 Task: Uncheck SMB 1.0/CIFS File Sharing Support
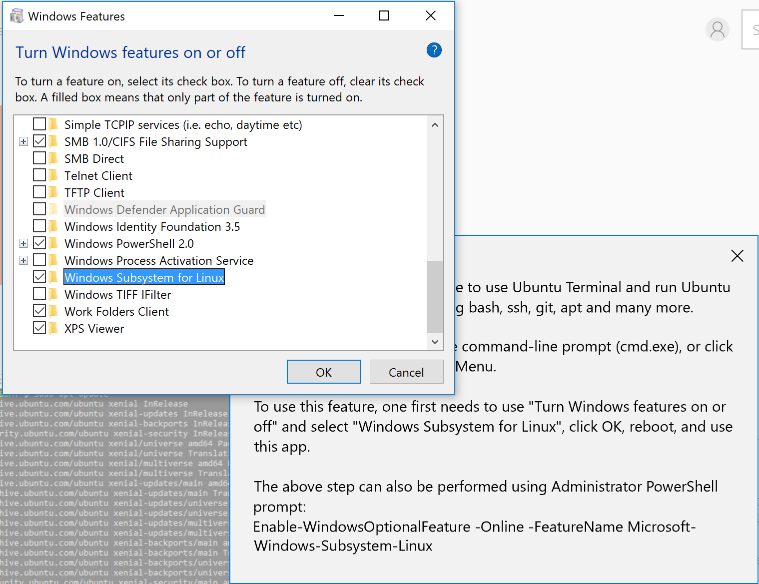(x=39, y=141)
